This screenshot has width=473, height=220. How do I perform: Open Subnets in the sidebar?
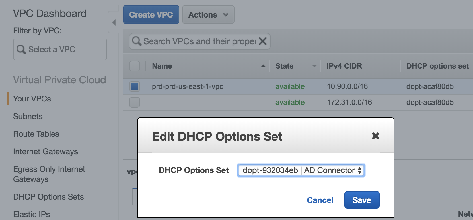[x=28, y=117]
